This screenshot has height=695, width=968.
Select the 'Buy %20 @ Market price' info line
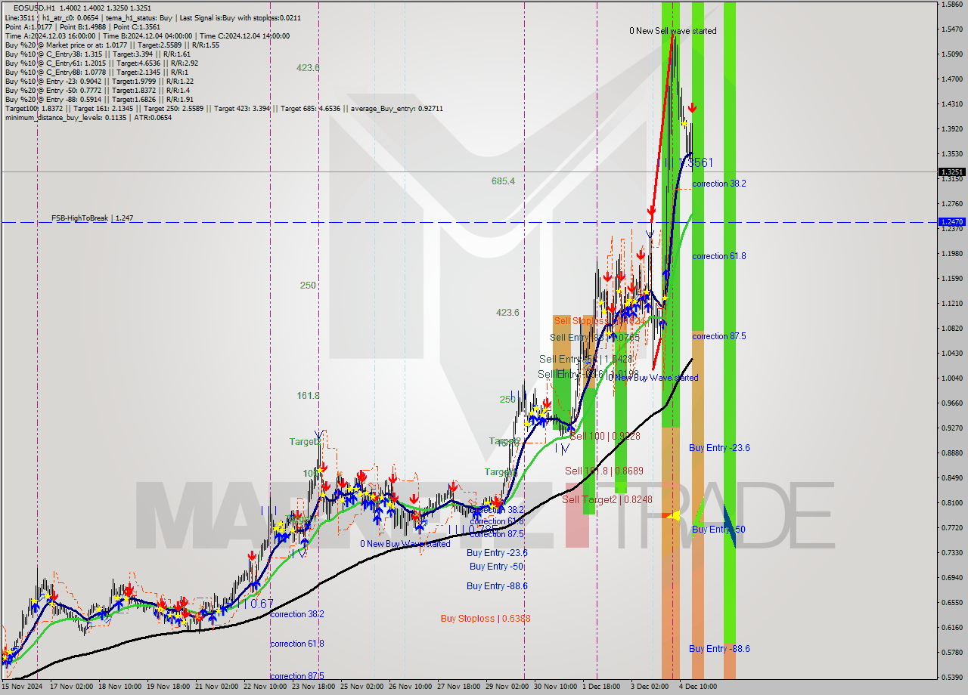point(112,45)
